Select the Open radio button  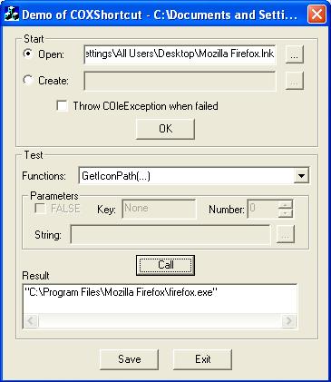[x=28, y=54]
